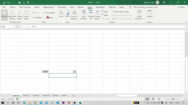The image size is (188, 105).
Task: Switch to Page Break Preview
Action: click(x=12, y=15)
